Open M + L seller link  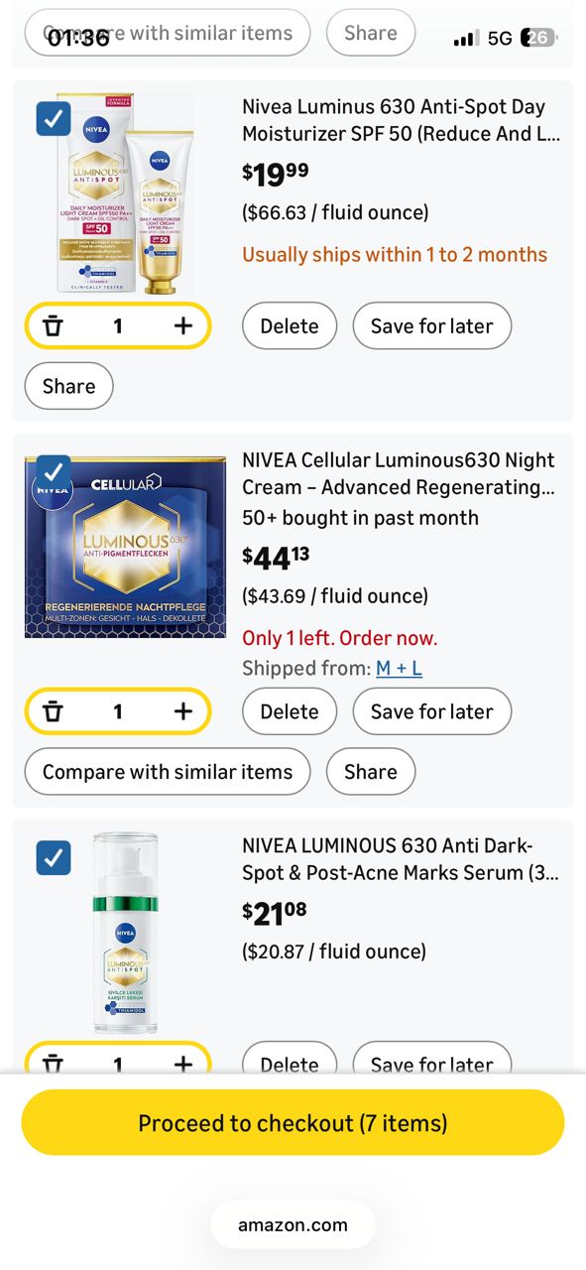click(399, 668)
